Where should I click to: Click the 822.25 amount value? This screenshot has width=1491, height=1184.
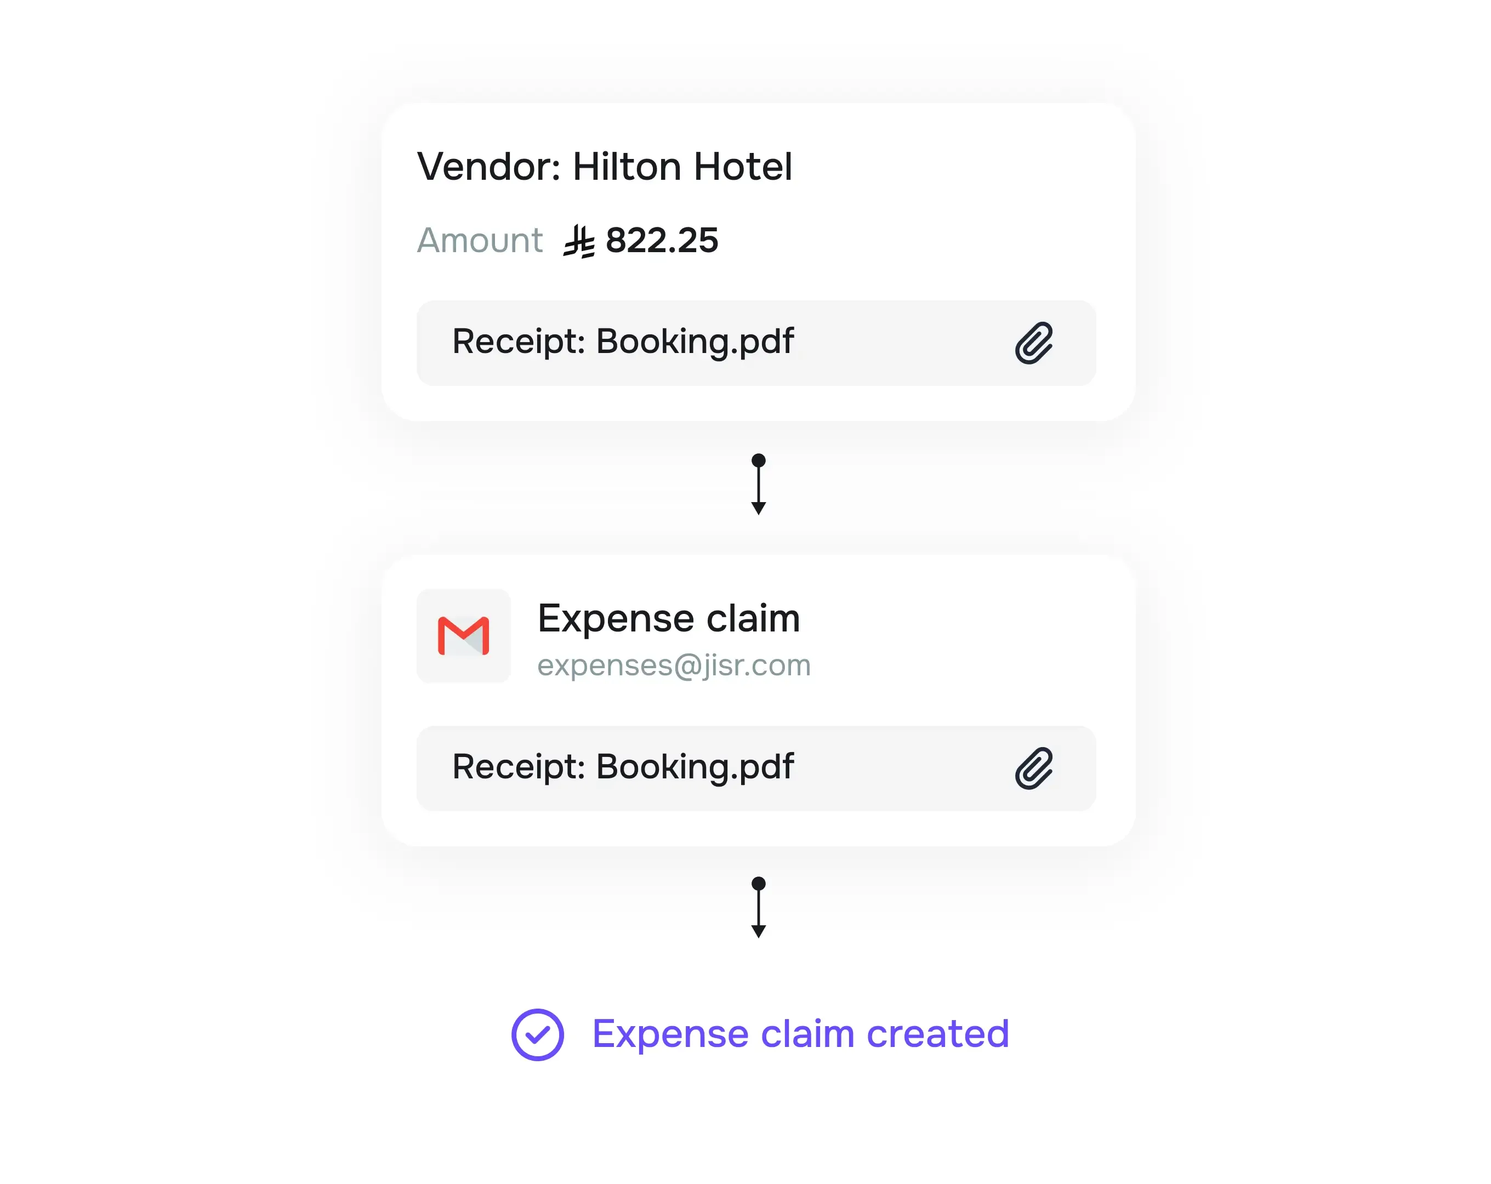[662, 241]
